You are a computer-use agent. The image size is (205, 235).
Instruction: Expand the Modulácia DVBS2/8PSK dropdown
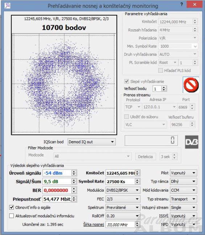(x=123, y=190)
